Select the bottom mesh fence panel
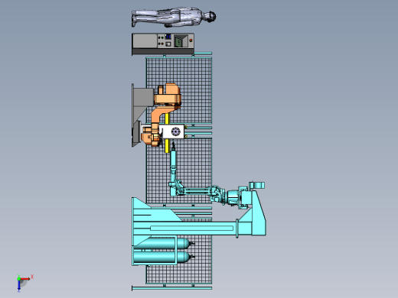The width and height of the screenshot is (398, 298). click(x=179, y=274)
